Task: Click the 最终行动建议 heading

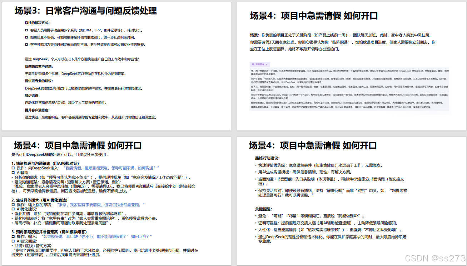Action: (x=267, y=158)
